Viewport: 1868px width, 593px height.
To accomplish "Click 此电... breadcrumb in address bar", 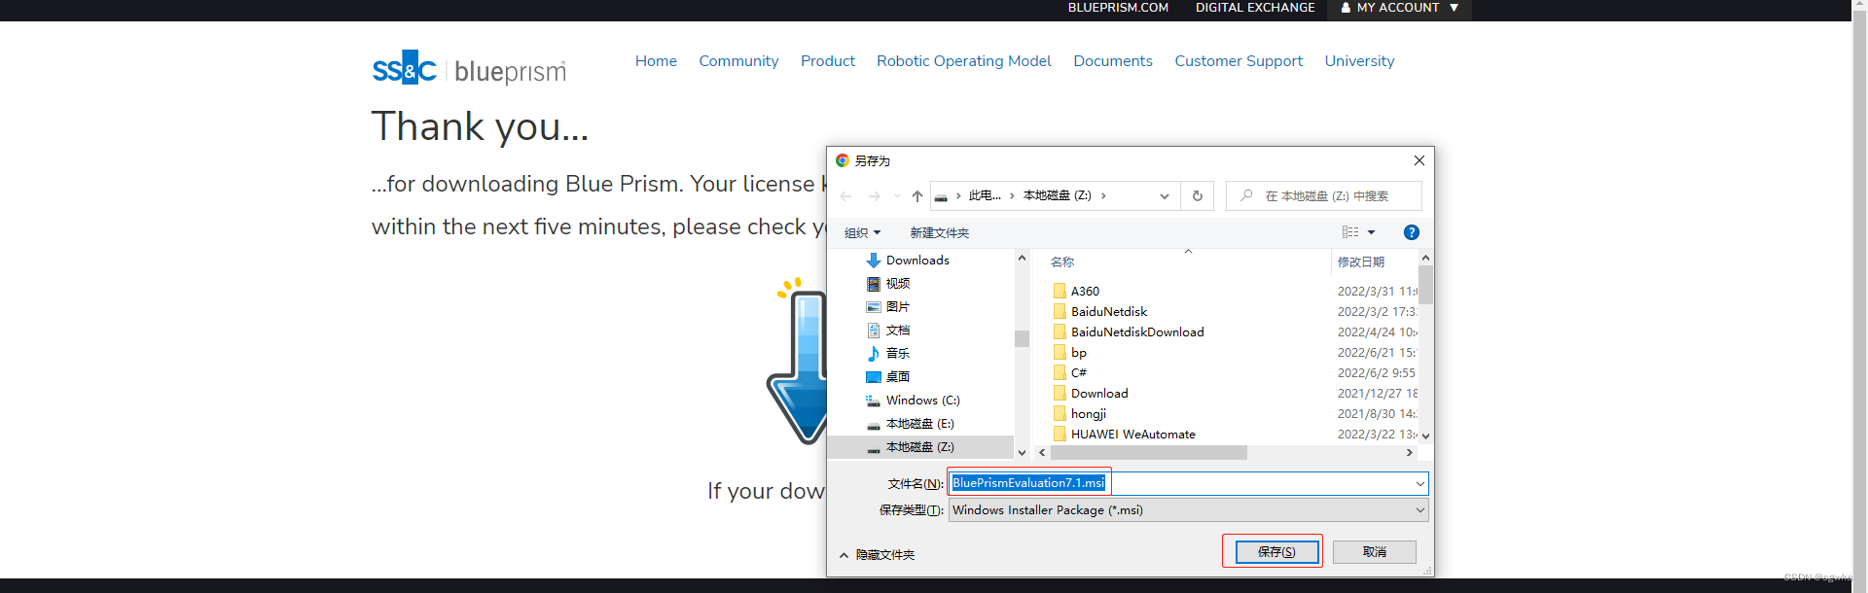I will (985, 196).
